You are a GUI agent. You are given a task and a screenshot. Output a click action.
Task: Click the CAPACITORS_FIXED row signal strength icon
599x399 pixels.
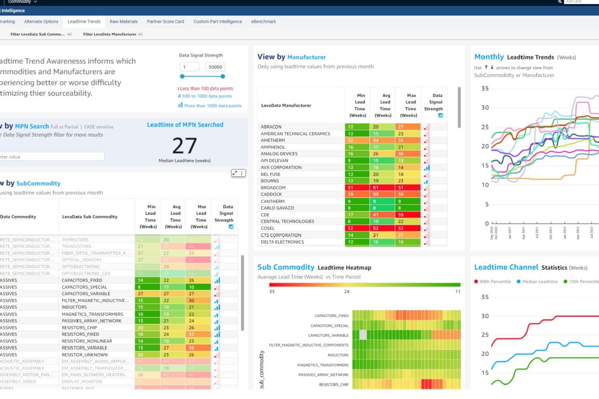(217, 280)
